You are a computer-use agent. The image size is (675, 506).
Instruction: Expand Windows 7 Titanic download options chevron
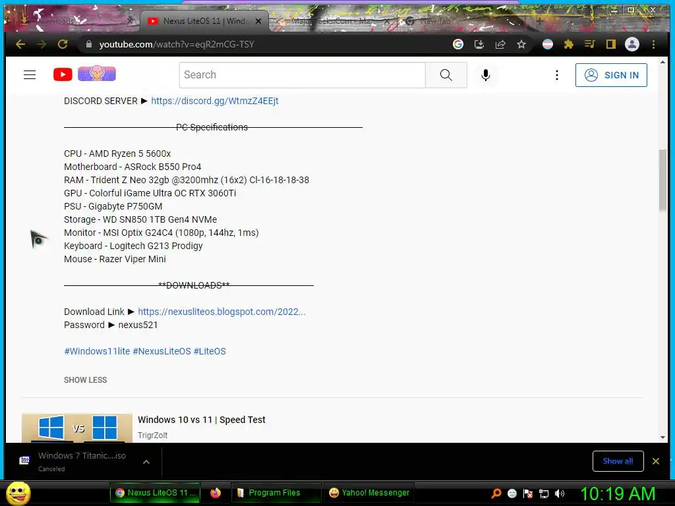click(x=146, y=462)
